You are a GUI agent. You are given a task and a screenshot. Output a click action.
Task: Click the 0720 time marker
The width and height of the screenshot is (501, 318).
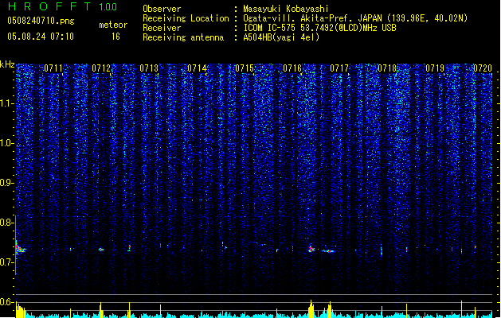tap(483, 68)
